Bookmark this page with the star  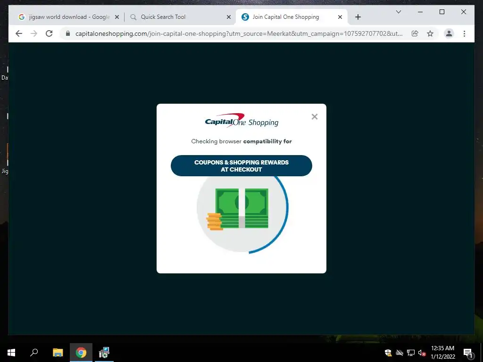(x=430, y=33)
